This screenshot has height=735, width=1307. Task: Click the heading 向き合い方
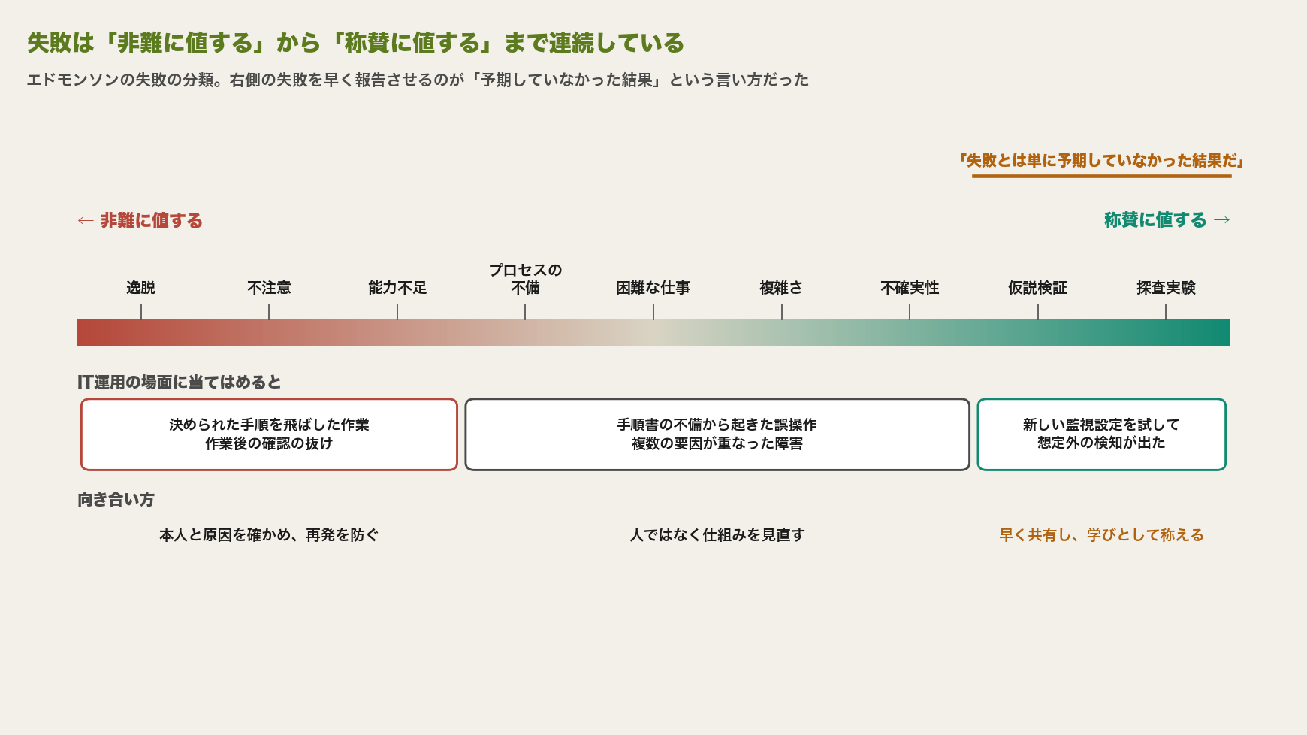point(116,499)
